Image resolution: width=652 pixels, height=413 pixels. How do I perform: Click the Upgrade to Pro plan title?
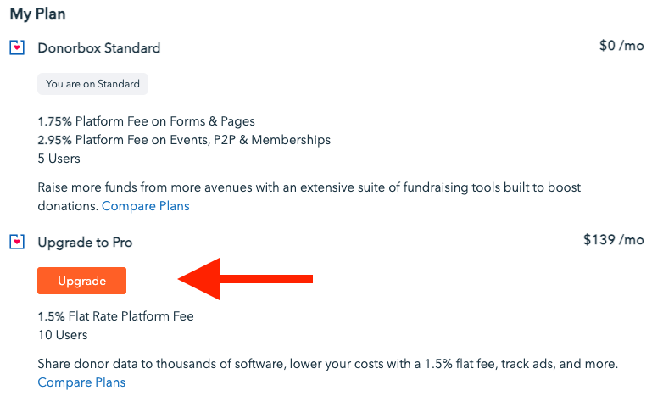85,243
